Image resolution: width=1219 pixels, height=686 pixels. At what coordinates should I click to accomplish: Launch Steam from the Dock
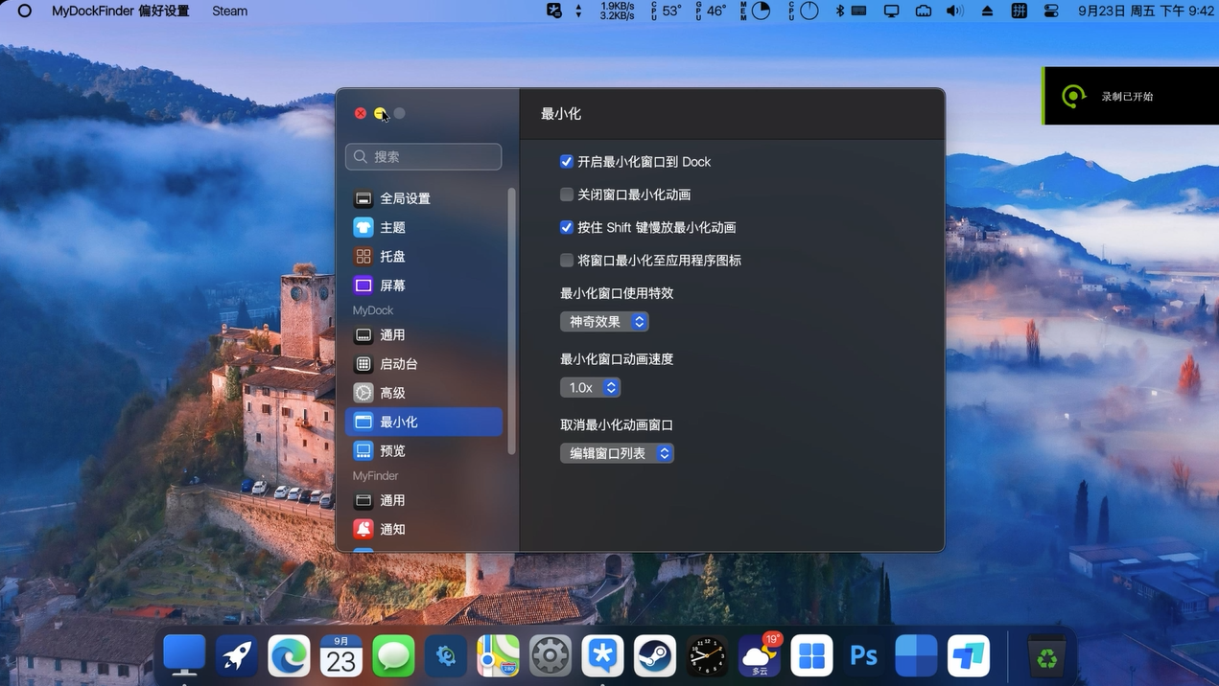(x=655, y=656)
